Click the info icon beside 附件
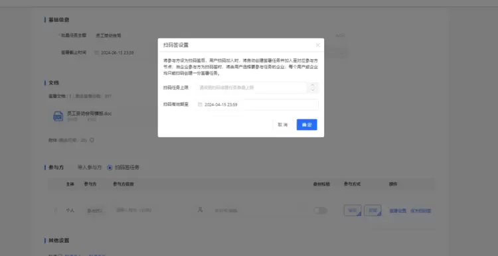Screen dimensions: 498x256 pyautogui.click(x=92, y=140)
